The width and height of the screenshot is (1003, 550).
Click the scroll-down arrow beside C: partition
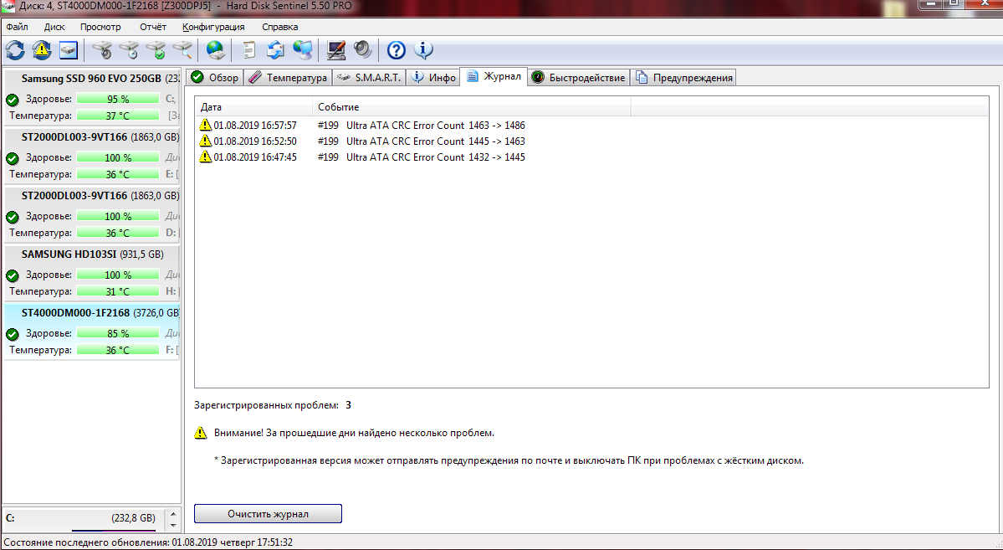(x=173, y=525)
